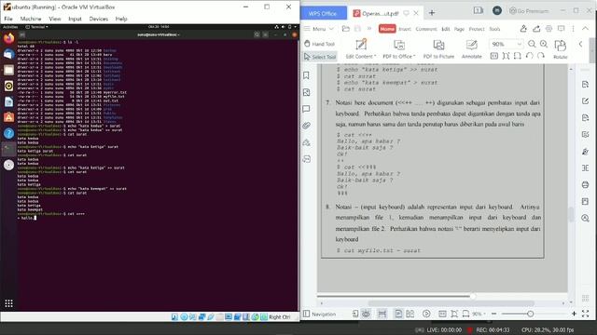Viewport: 597px width, 335px height.
Task: Click the minus zoom button in status bar
Action: click(x=493, y=314)
